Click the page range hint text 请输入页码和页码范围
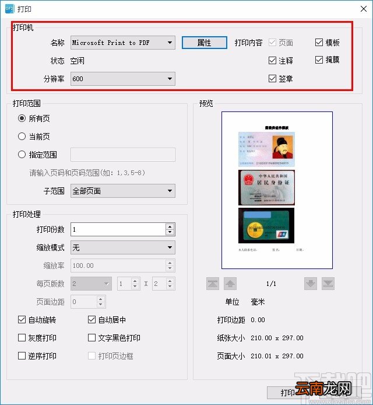 87,173
